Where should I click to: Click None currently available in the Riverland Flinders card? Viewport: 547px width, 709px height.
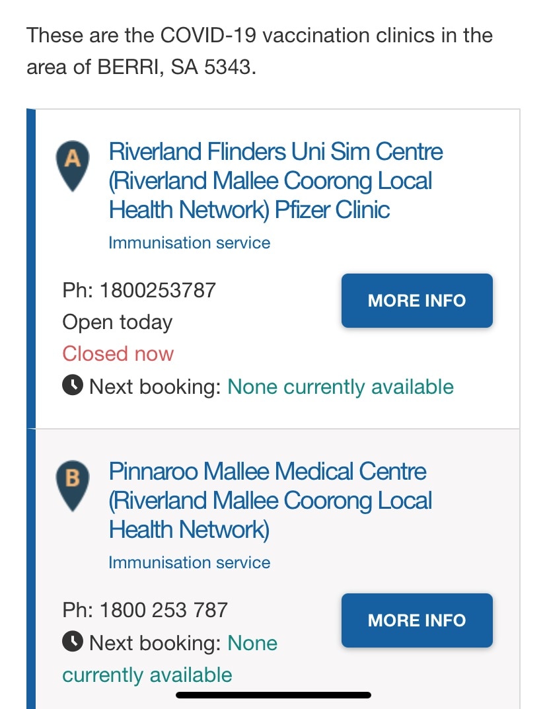(x=340, y=387)
